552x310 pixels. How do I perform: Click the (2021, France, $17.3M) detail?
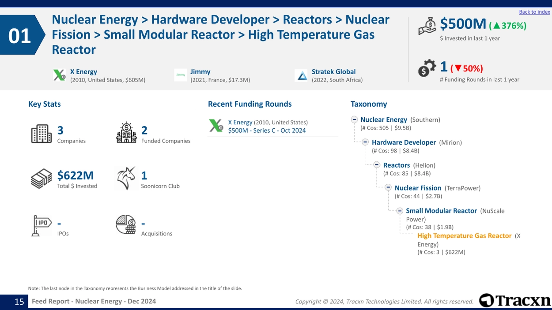click(x=220, y=80)
